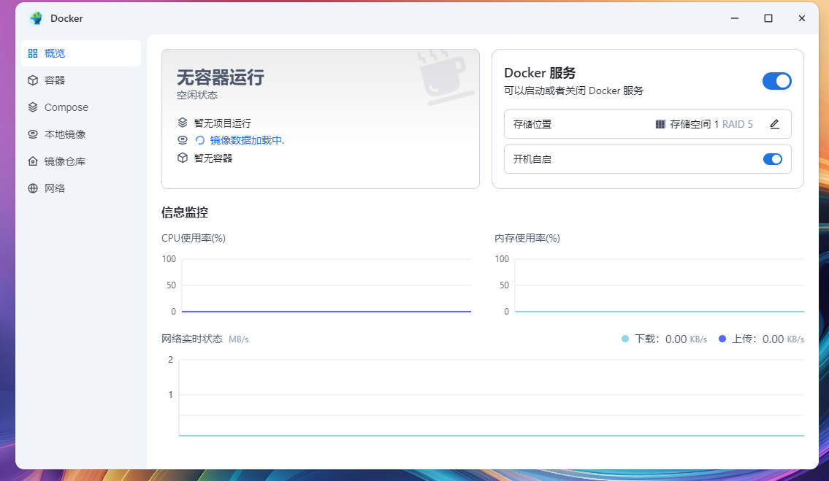Minimize the Docker window
829x481 pixels.
[734, 18]
